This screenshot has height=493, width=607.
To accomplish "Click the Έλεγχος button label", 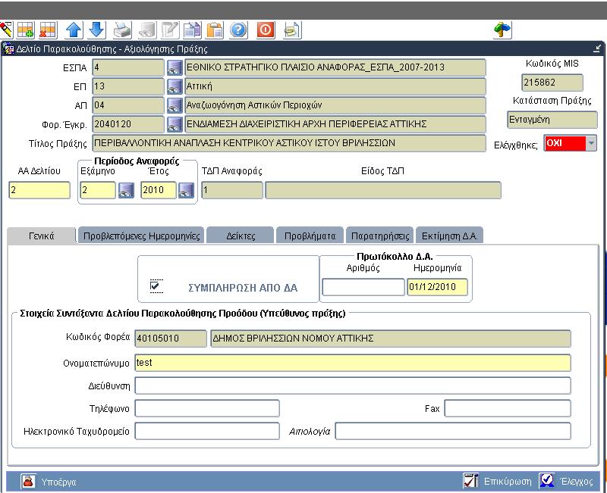I will 577,482.
